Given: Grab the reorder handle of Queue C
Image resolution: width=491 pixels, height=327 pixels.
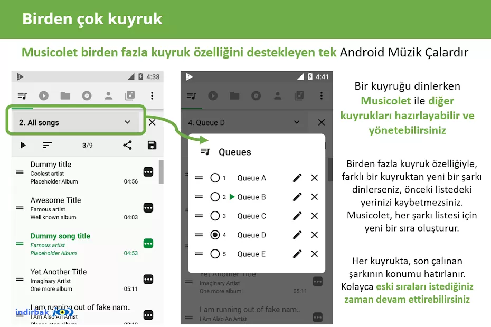Looking at the screenshot, I should pyautogui.click(x=199, y=216).
